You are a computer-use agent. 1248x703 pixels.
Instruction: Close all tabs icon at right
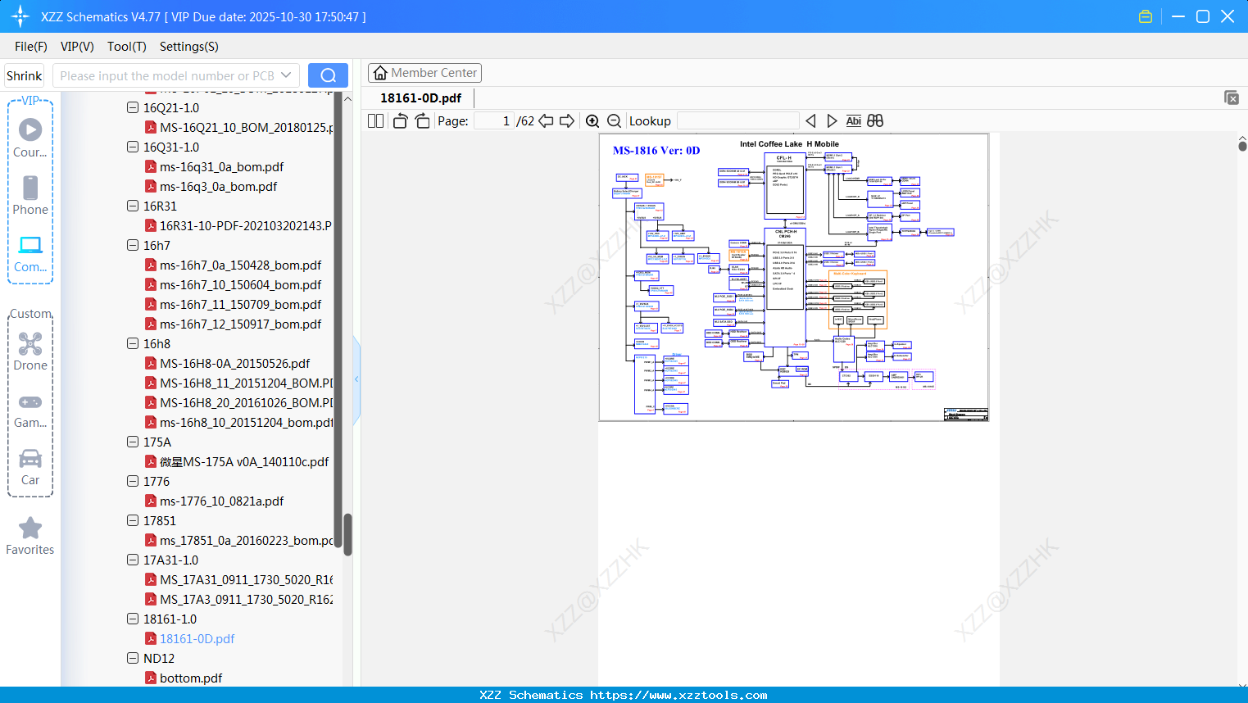pos(1232,98)
